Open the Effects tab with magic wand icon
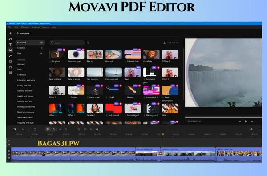 click(10, 56)
